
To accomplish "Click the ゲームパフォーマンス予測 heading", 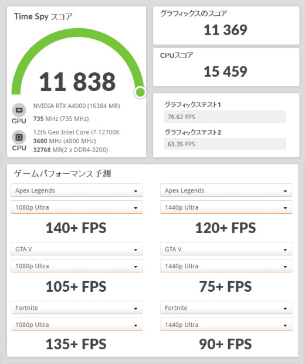I will 62,174.
